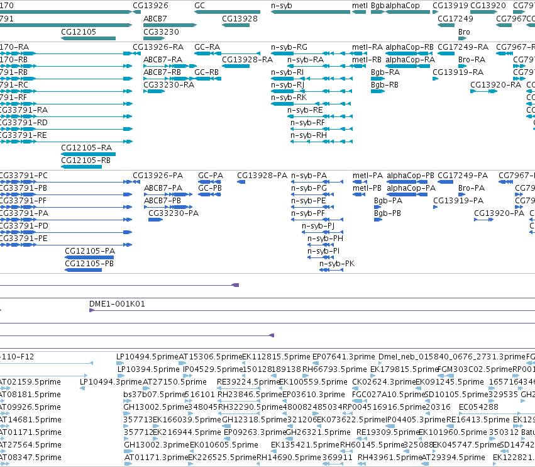Click EST RE19309.5prime
Image resolution: width=535 pixels, height=467 pixels.
point(387,432)
